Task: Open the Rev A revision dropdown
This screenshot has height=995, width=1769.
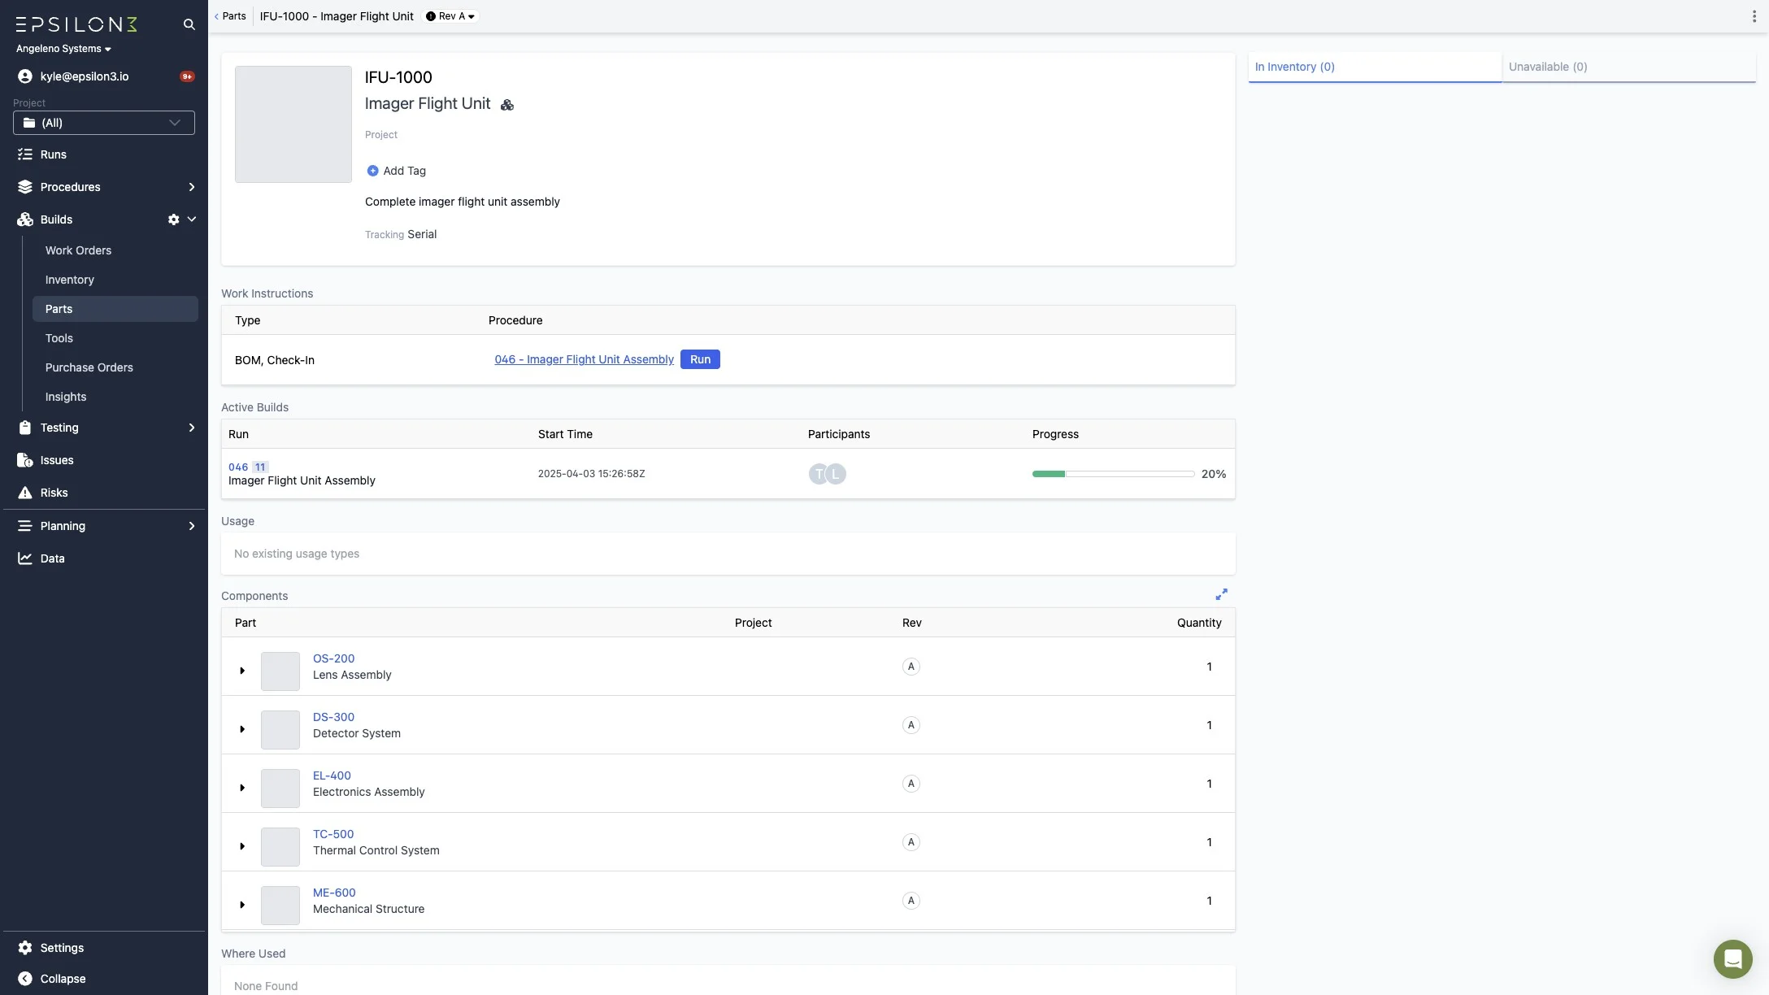Action: 451,16
